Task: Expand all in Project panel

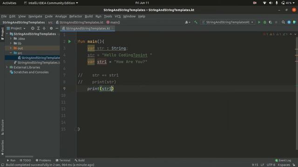Action: coord(38,28)
